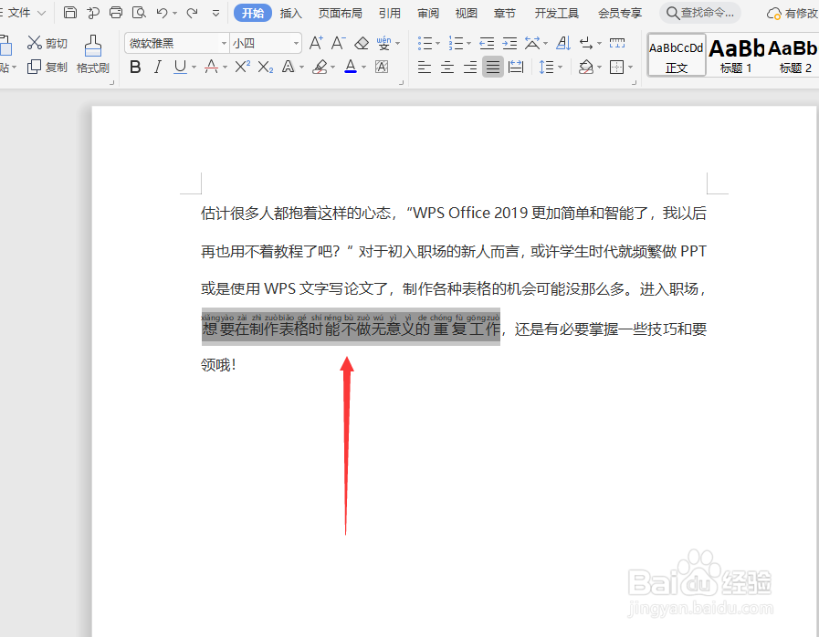Open the pinyin guide (wén) tool
The width and height of the screenshot is (819, 637).
[384, 42]
